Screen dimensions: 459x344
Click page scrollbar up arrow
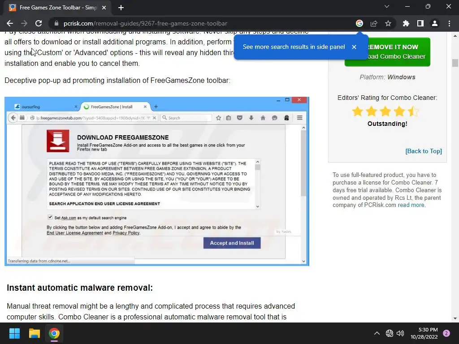point(455,36)
